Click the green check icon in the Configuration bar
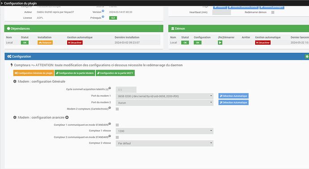The height and width of the screenshot is (169, 309). click(x=307, y=56)
